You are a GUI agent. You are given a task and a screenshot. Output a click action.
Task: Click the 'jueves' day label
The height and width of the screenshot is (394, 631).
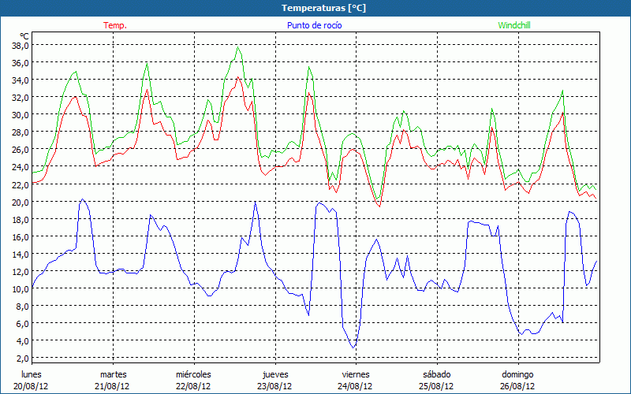point(274,374)
